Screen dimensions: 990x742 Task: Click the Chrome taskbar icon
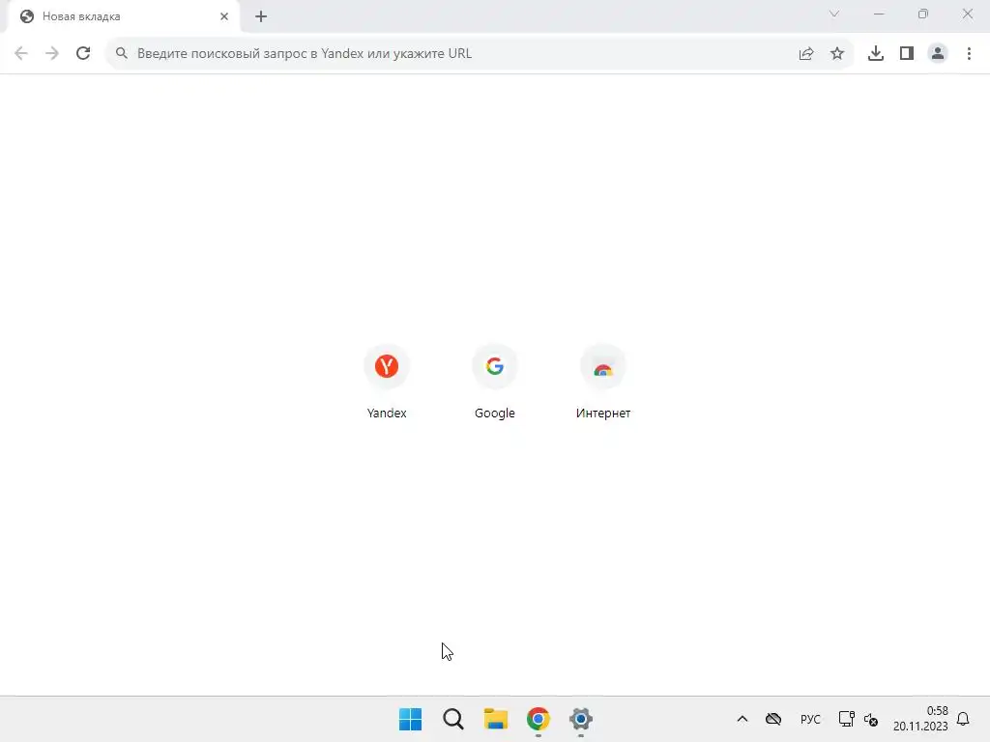(538, 719)
